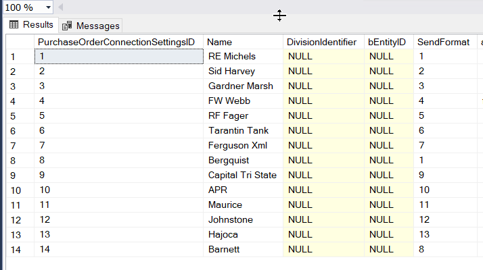Screen dimensions: 483x270
Task: Click the 'Capital Tri State' name cell
Action: coord(243,175)
